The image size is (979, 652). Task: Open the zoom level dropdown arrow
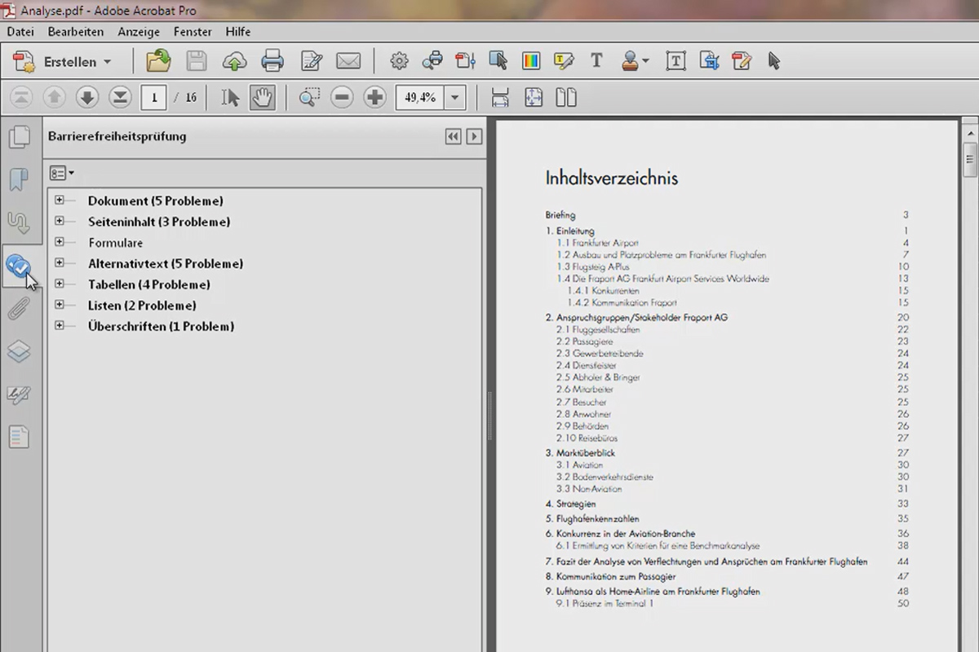pos(455,98)
